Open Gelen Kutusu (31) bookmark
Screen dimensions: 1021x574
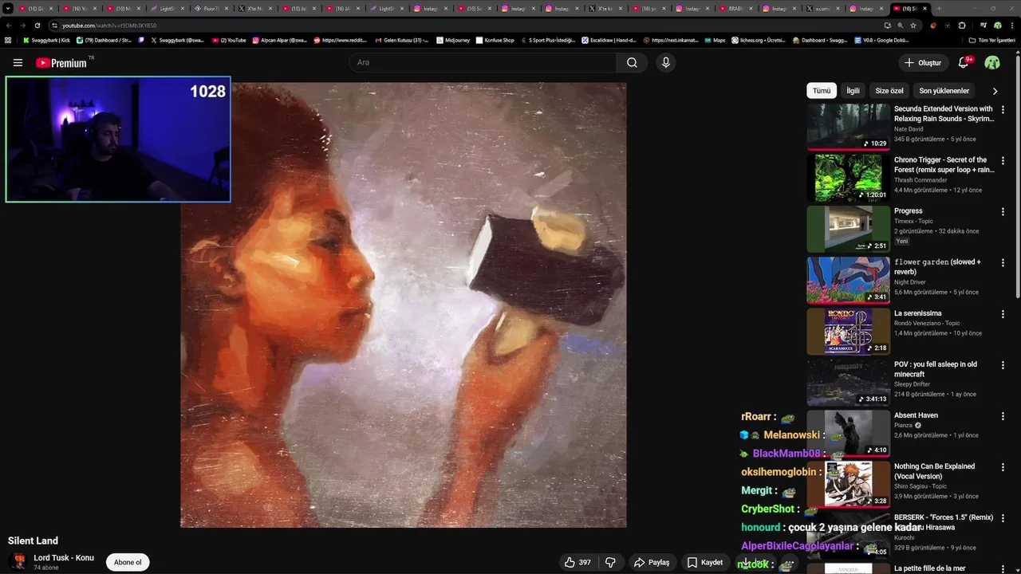[x=401, y=40]
